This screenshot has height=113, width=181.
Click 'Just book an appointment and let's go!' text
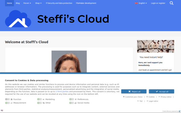[x=155, y=70]
